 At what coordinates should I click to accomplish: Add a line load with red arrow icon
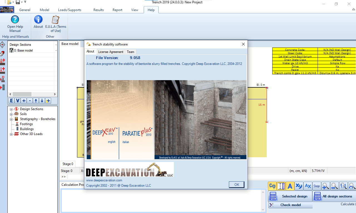point(3,70)
